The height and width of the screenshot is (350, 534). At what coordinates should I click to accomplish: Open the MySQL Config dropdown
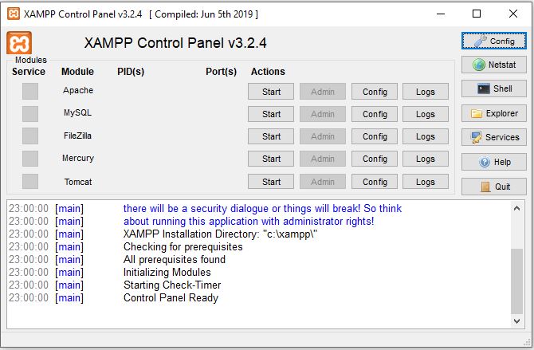[375, 114]
